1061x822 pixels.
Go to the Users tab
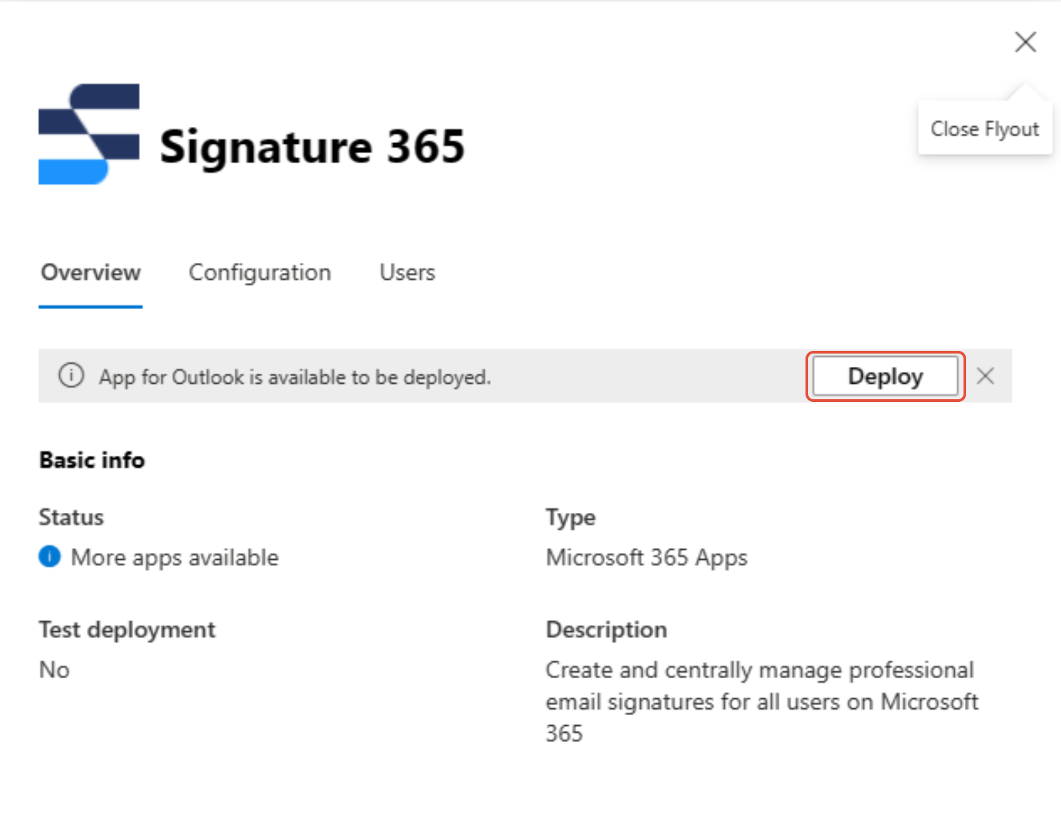[x=407, y=273]
